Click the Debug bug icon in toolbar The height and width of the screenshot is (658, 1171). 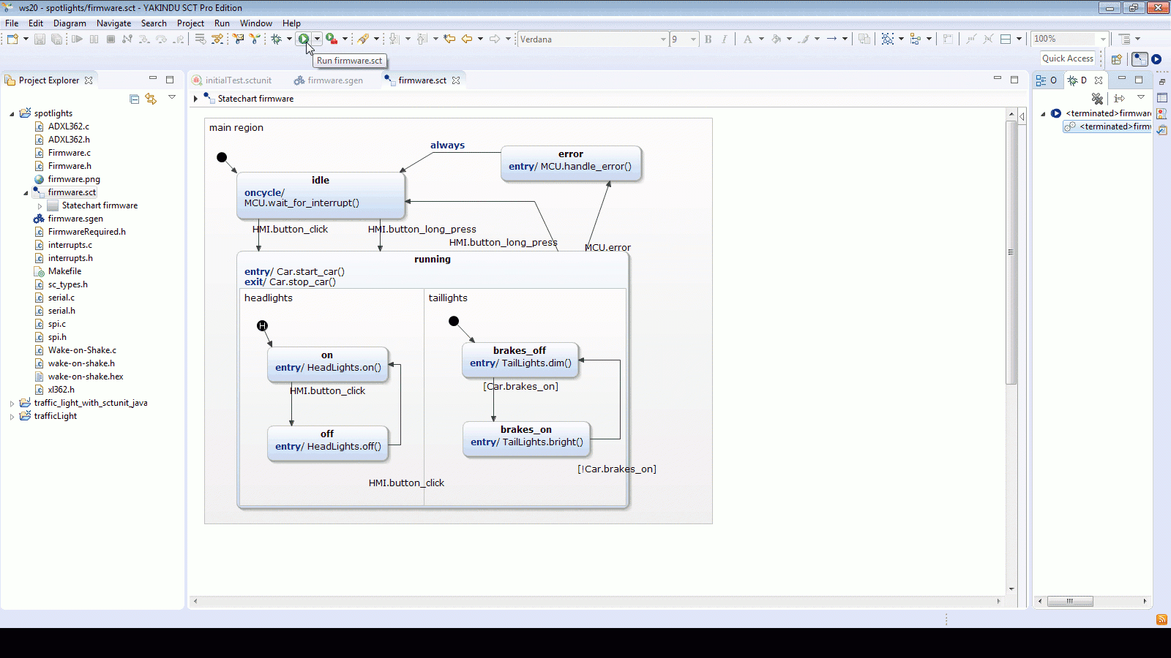[x=277, y=39]
